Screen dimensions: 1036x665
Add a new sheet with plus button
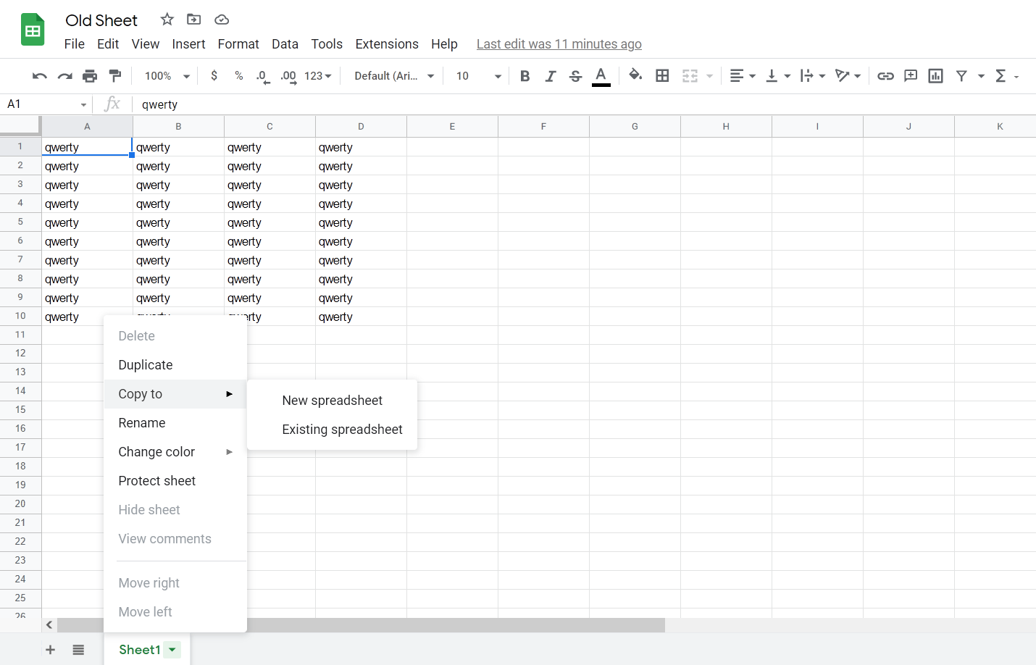point(50,650)
